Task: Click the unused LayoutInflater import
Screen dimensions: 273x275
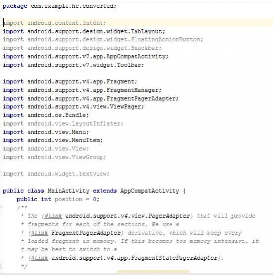Action: pyautogui.click(x=63, y=124)
